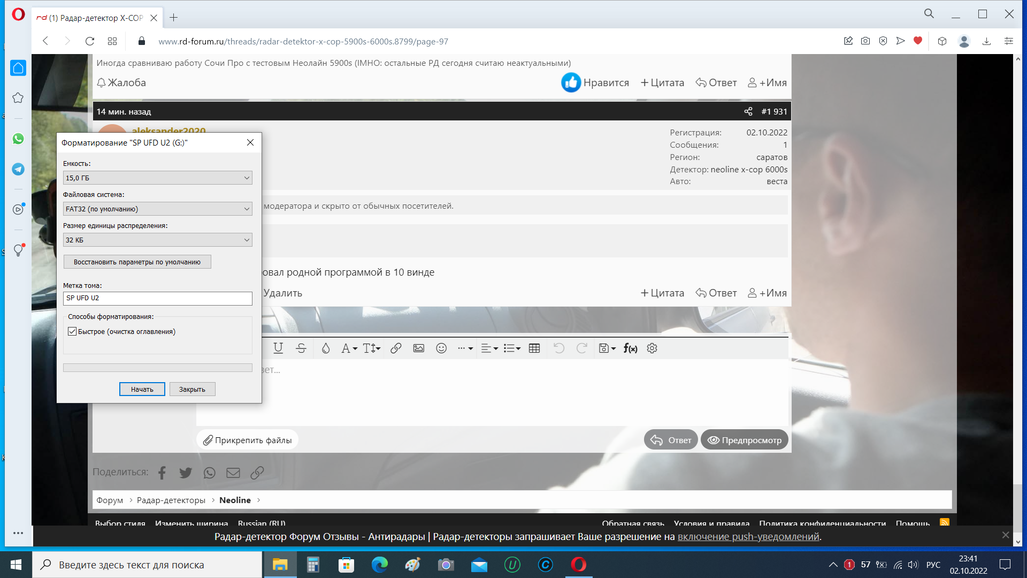
Task: Click restore default parameters button
Action: pos(137,262)
